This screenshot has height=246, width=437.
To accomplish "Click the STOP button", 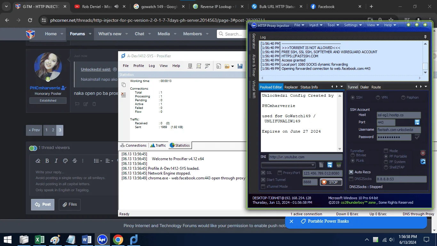I will click(331, 182).
